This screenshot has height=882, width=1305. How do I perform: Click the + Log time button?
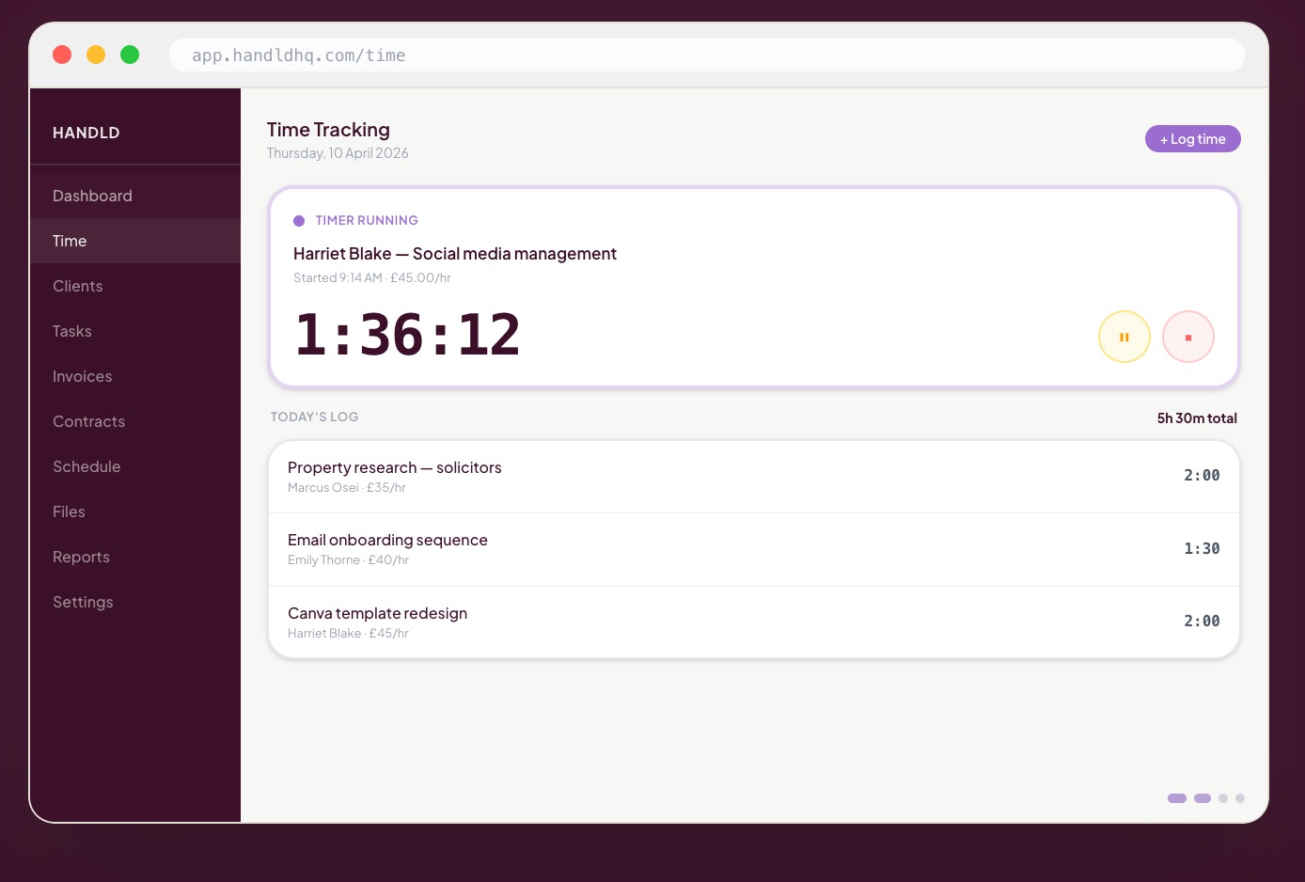1192,139
